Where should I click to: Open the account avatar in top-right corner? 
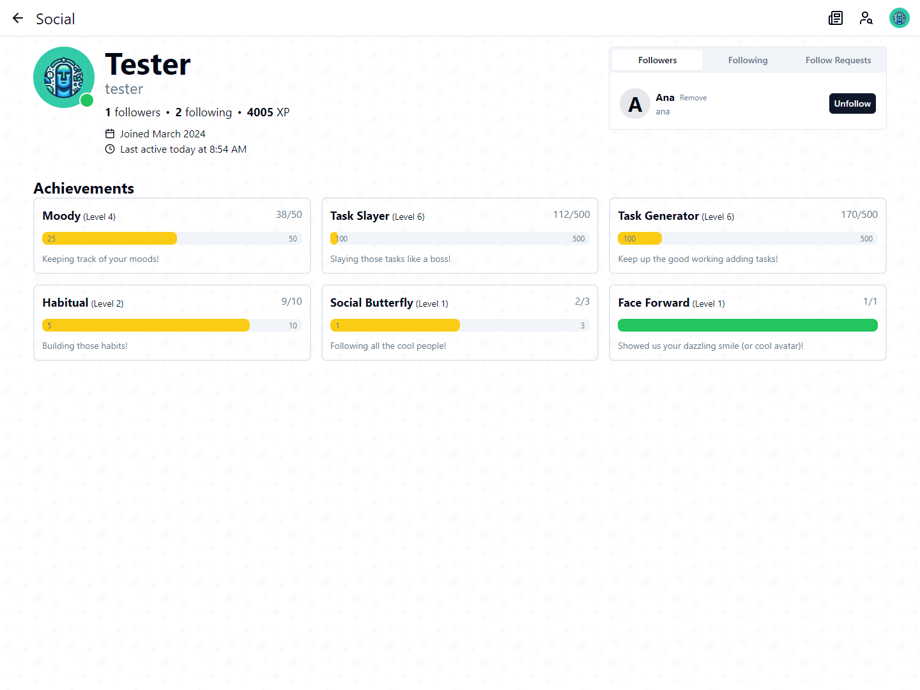coord(899,19)
